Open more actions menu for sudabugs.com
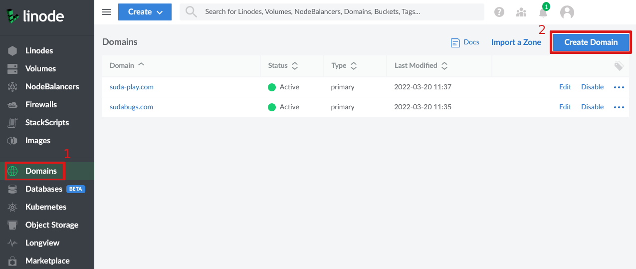The width and height of the screenshot is (636, 269). click(619, 107)
